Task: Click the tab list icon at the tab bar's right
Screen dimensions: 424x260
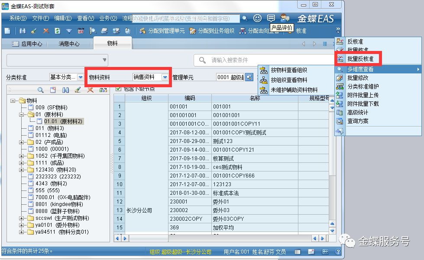Action: (x=325, y=44)
